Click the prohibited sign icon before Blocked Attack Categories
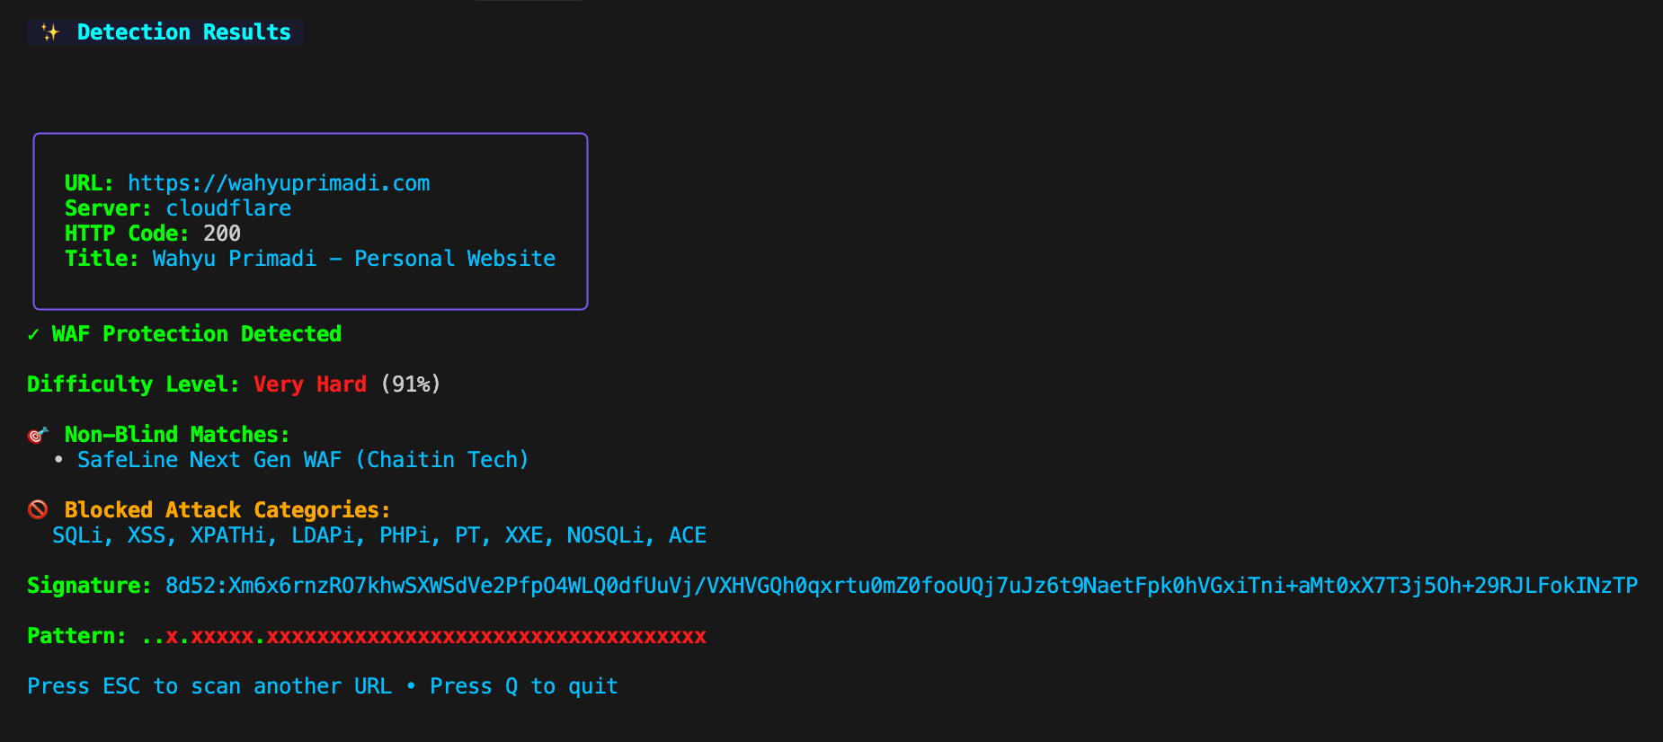The image size is (1663, 742). coord(38,510)
